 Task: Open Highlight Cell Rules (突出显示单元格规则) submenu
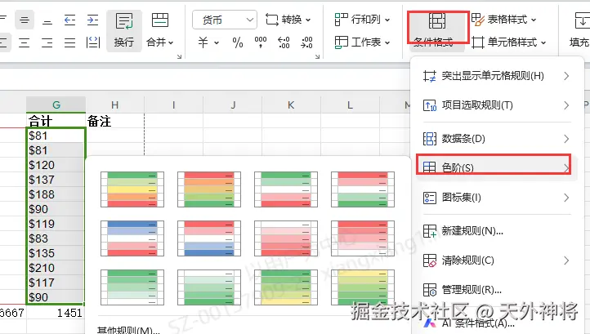(497, 76)
